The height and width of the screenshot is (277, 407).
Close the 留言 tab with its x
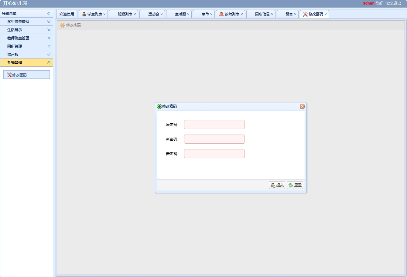point(295,14)
